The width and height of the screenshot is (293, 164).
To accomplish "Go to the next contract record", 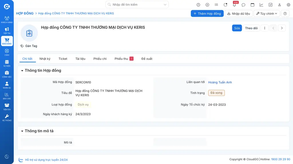I will pos(282,28).
